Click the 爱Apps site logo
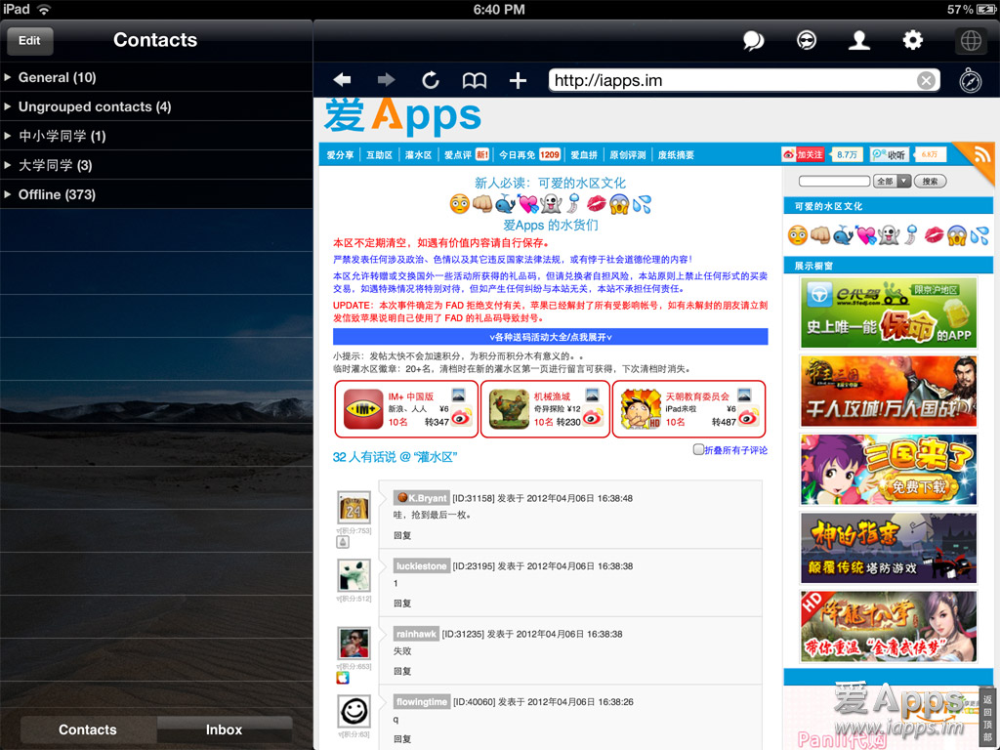The width and height of the screenshot is (1000, 750). coord(402,117)
